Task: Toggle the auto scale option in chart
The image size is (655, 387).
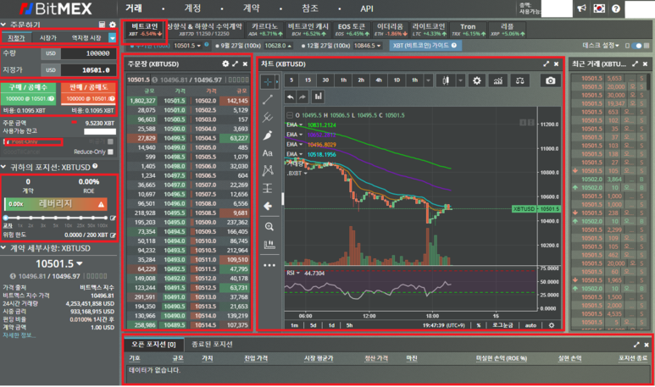Action: tap(530, 325)
